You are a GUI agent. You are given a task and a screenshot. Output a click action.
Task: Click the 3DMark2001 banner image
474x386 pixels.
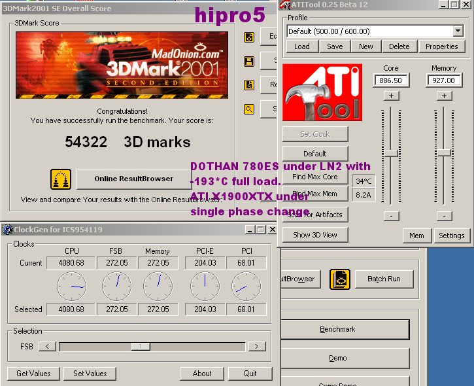(x=122, y=65)
